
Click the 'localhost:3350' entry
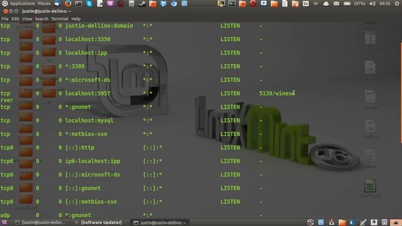[88, 39]
